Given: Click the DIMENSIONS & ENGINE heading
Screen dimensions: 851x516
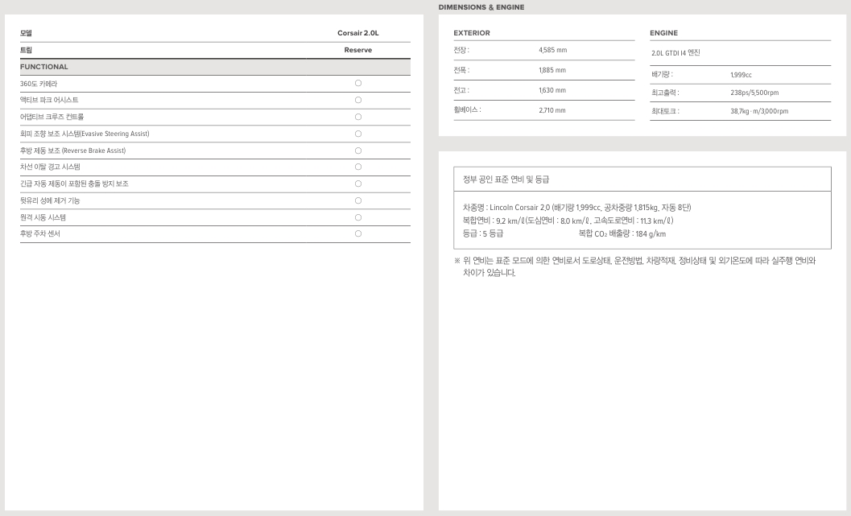Looking at the screenshot, I should point(481,7).
